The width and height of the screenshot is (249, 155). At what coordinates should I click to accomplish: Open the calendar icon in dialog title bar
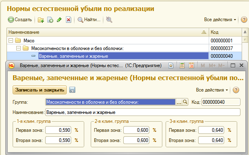(191, 65)
